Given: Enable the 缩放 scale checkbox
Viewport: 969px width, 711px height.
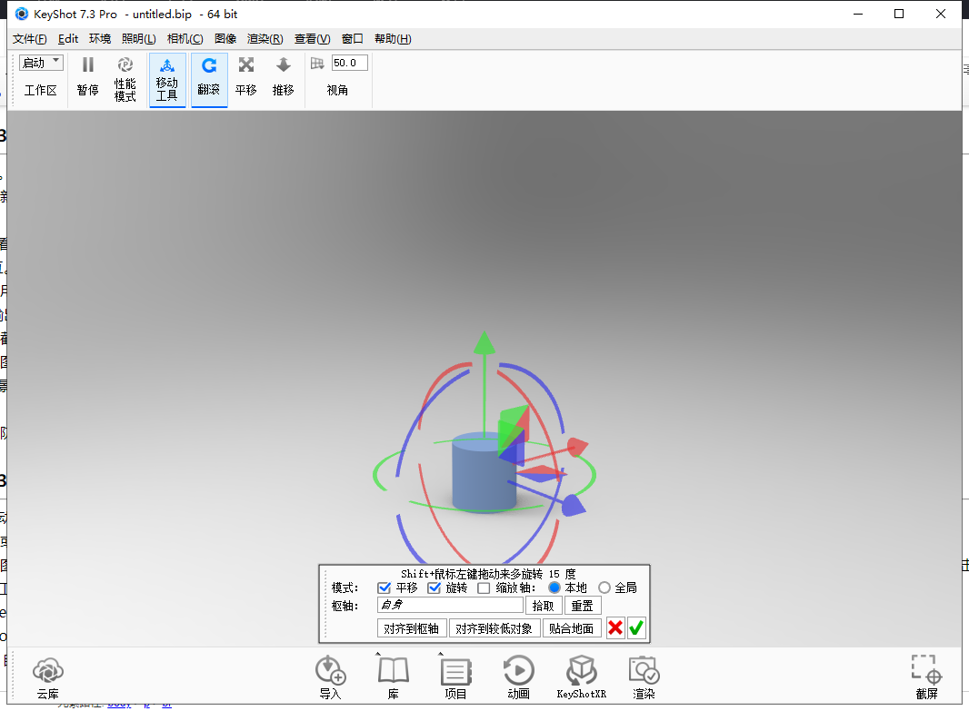Looking at the screenshot, I should tap(484, 588).
